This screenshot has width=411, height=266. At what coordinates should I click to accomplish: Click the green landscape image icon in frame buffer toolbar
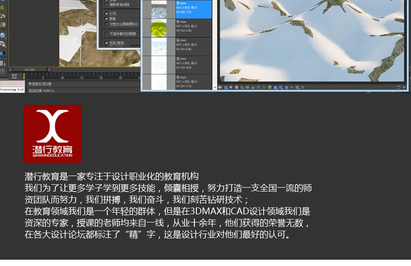tap(269, 87)
